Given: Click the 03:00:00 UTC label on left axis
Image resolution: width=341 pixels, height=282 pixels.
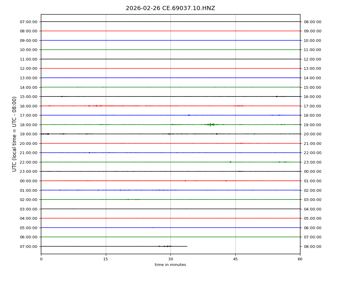Looking at the screenshot, I should pos(28,209).
